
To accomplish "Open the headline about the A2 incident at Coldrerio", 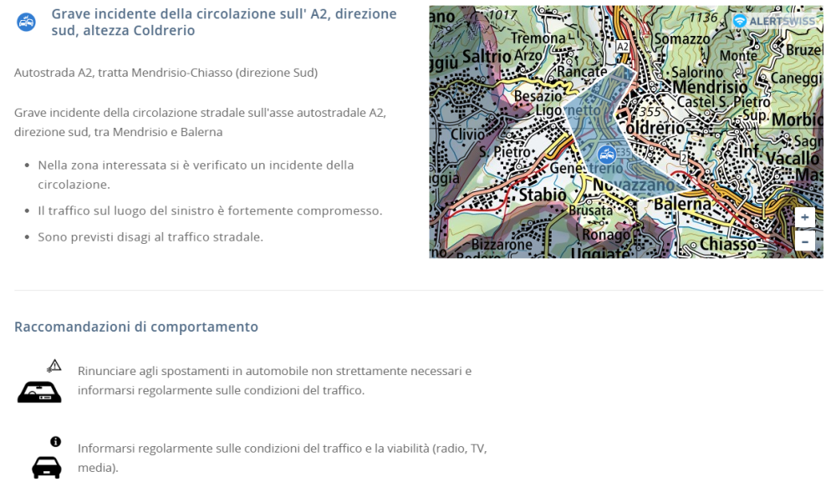I will pyautogui.click(x=224, y=22).
